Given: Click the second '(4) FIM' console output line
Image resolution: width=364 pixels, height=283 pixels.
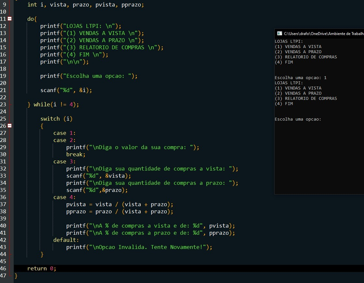Looking at the screenshot, I should 284,103.
